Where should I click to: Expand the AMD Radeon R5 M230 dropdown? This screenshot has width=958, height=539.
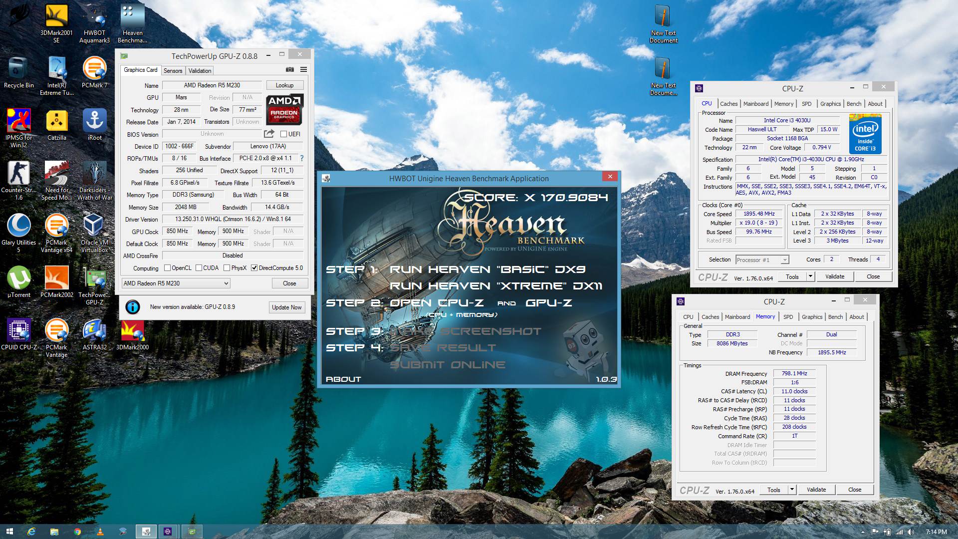(x=176, y=283)
